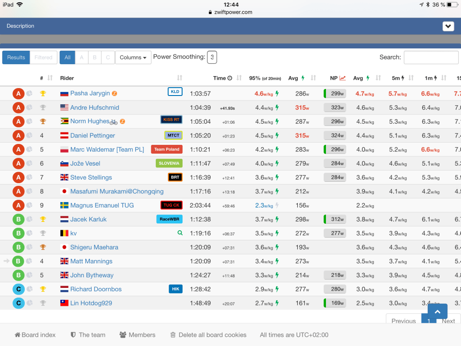This screenshot has width=461, height=346.
Task: Click the gold trophy icon for Jacek Karluk
Action: 43,220
